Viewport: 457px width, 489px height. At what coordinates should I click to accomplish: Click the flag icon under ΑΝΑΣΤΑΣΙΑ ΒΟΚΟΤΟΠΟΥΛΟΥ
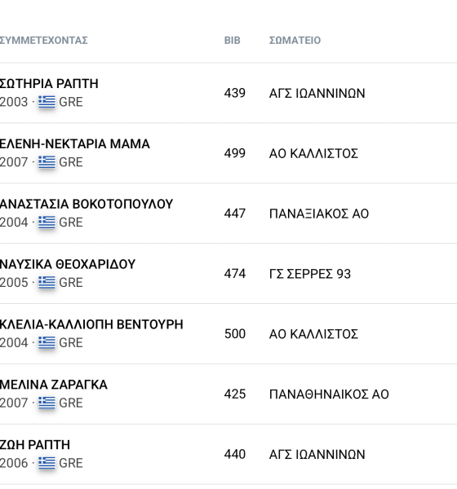tap(47, 222)
